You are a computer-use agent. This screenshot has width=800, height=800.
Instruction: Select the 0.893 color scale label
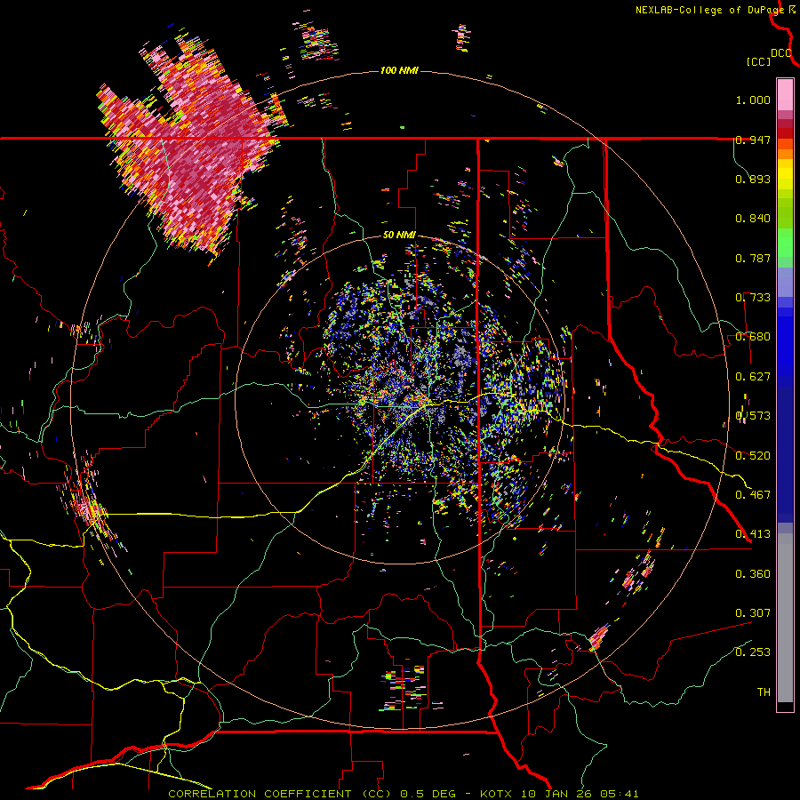753,179
